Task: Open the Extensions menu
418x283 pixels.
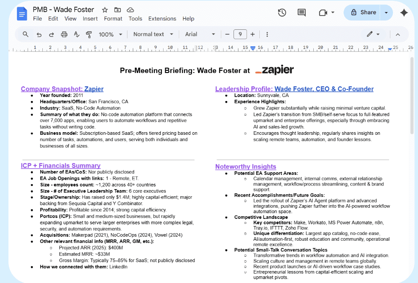Action: pyautogui.click(x=162, y=19)
